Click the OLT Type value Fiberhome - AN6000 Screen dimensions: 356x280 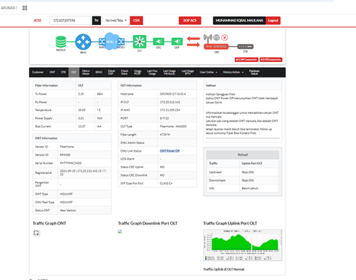tap(173, 127)
